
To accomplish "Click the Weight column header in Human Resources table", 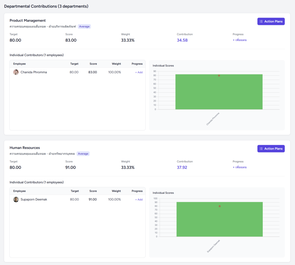I will [x=116, y=191].
